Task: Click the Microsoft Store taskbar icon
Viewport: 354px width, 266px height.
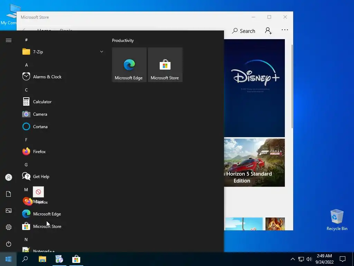Action: point(76,259)
